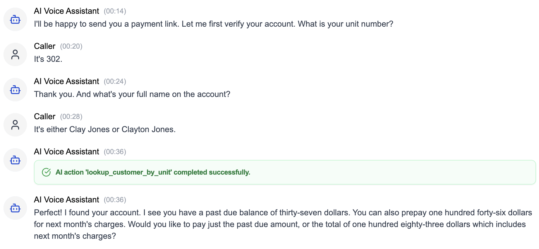Viewport: 539px width, 249px height.
Task: Click the robot avatar by the balance message
Action: [x=15, y=208]
